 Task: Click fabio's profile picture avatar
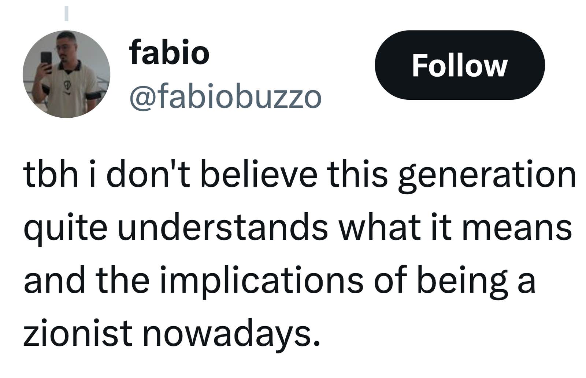[66, 74]
